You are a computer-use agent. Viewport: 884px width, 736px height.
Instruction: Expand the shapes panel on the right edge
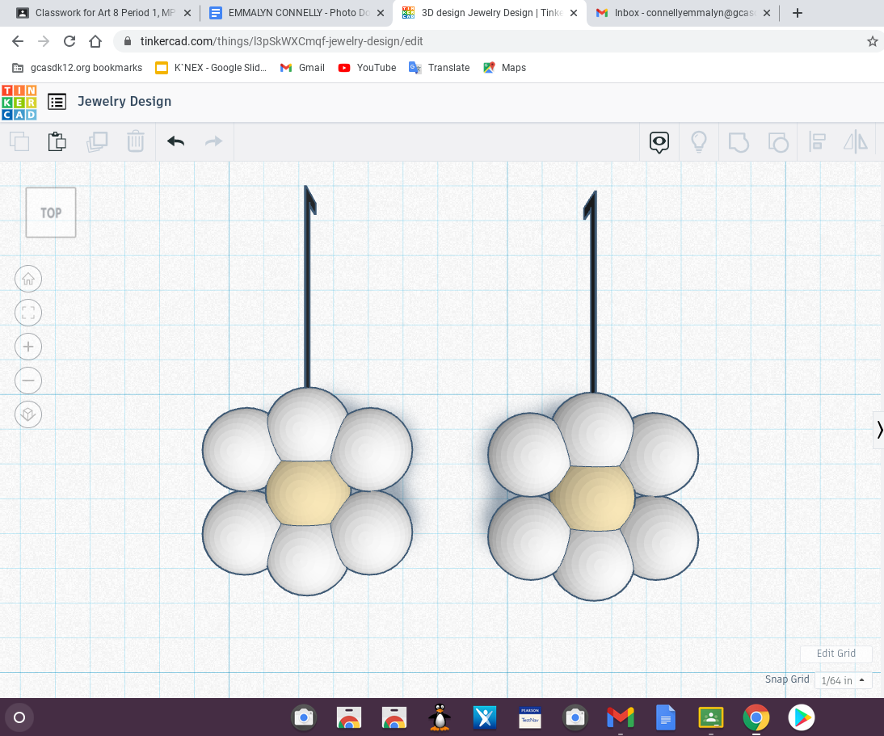tap(878, 430)
